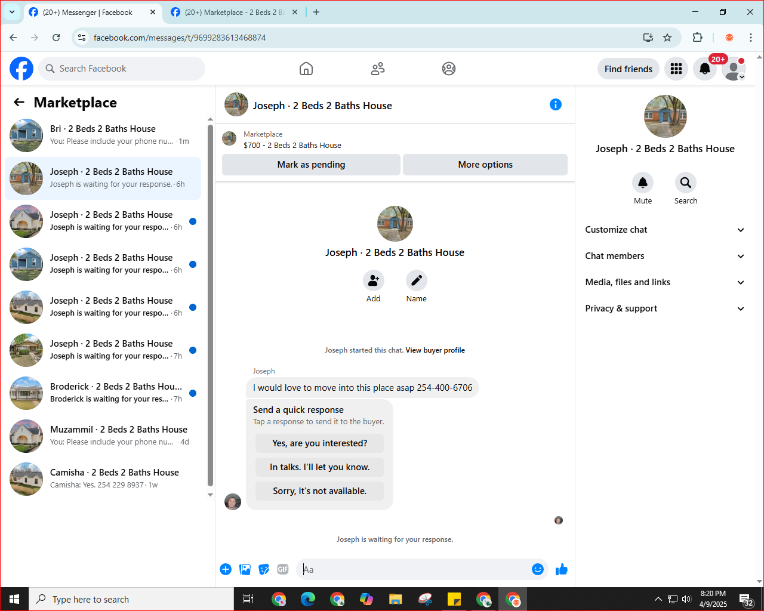Click the Find friends button
The height and width of the screenshot is (611, 764).
tap(629, 69)
